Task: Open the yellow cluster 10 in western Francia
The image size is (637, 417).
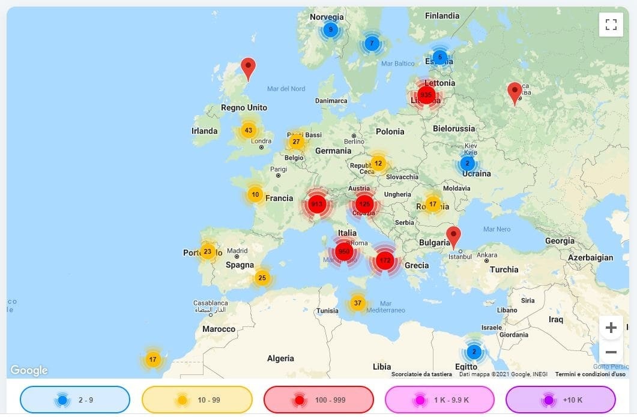Action: pos(255,194)
